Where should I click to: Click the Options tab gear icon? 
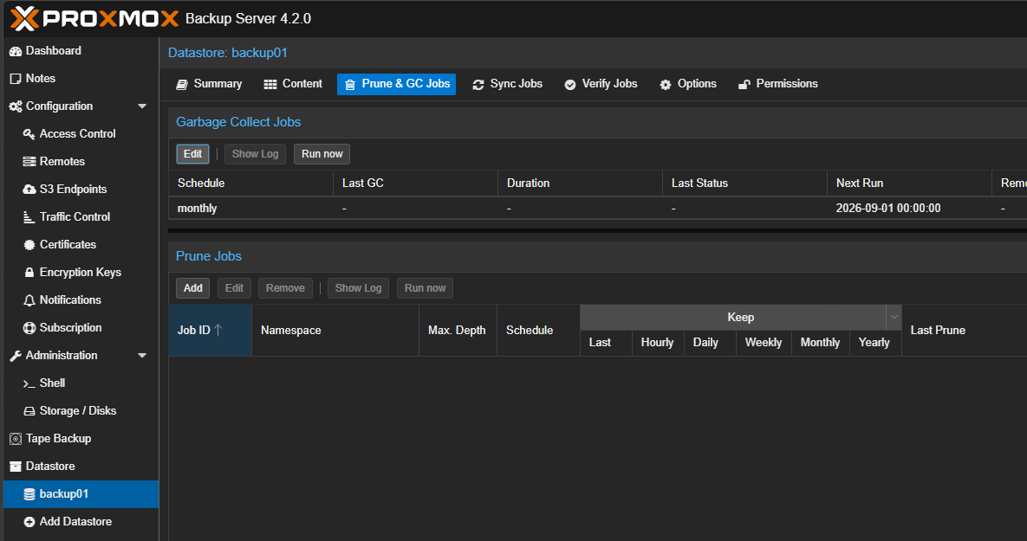click(666, 84)
